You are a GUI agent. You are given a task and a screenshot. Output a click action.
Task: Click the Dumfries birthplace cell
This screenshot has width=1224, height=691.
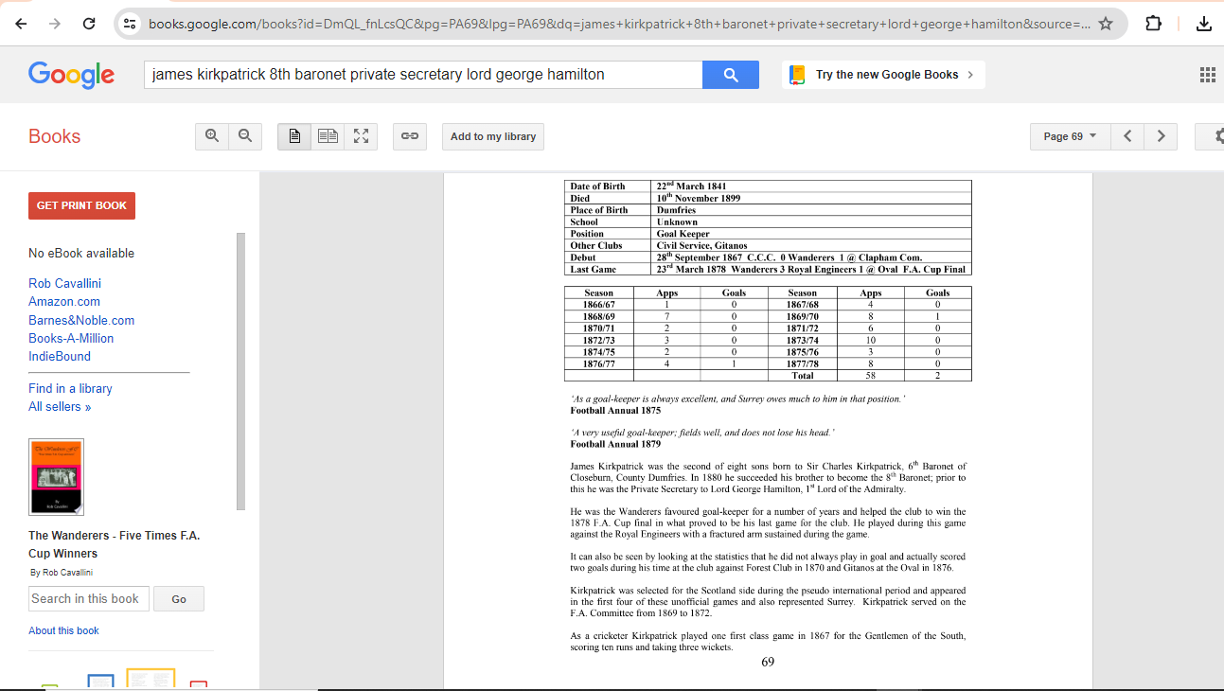tap(811, 210)
